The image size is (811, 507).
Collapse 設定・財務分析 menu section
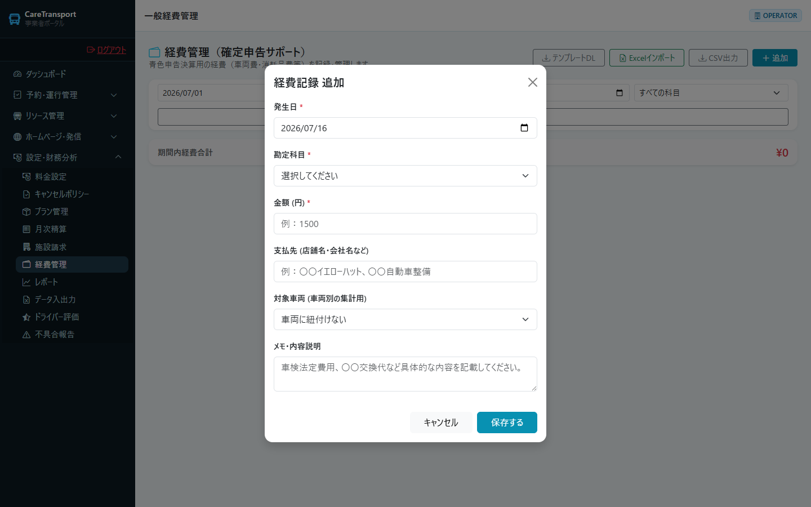coord(68,157)
